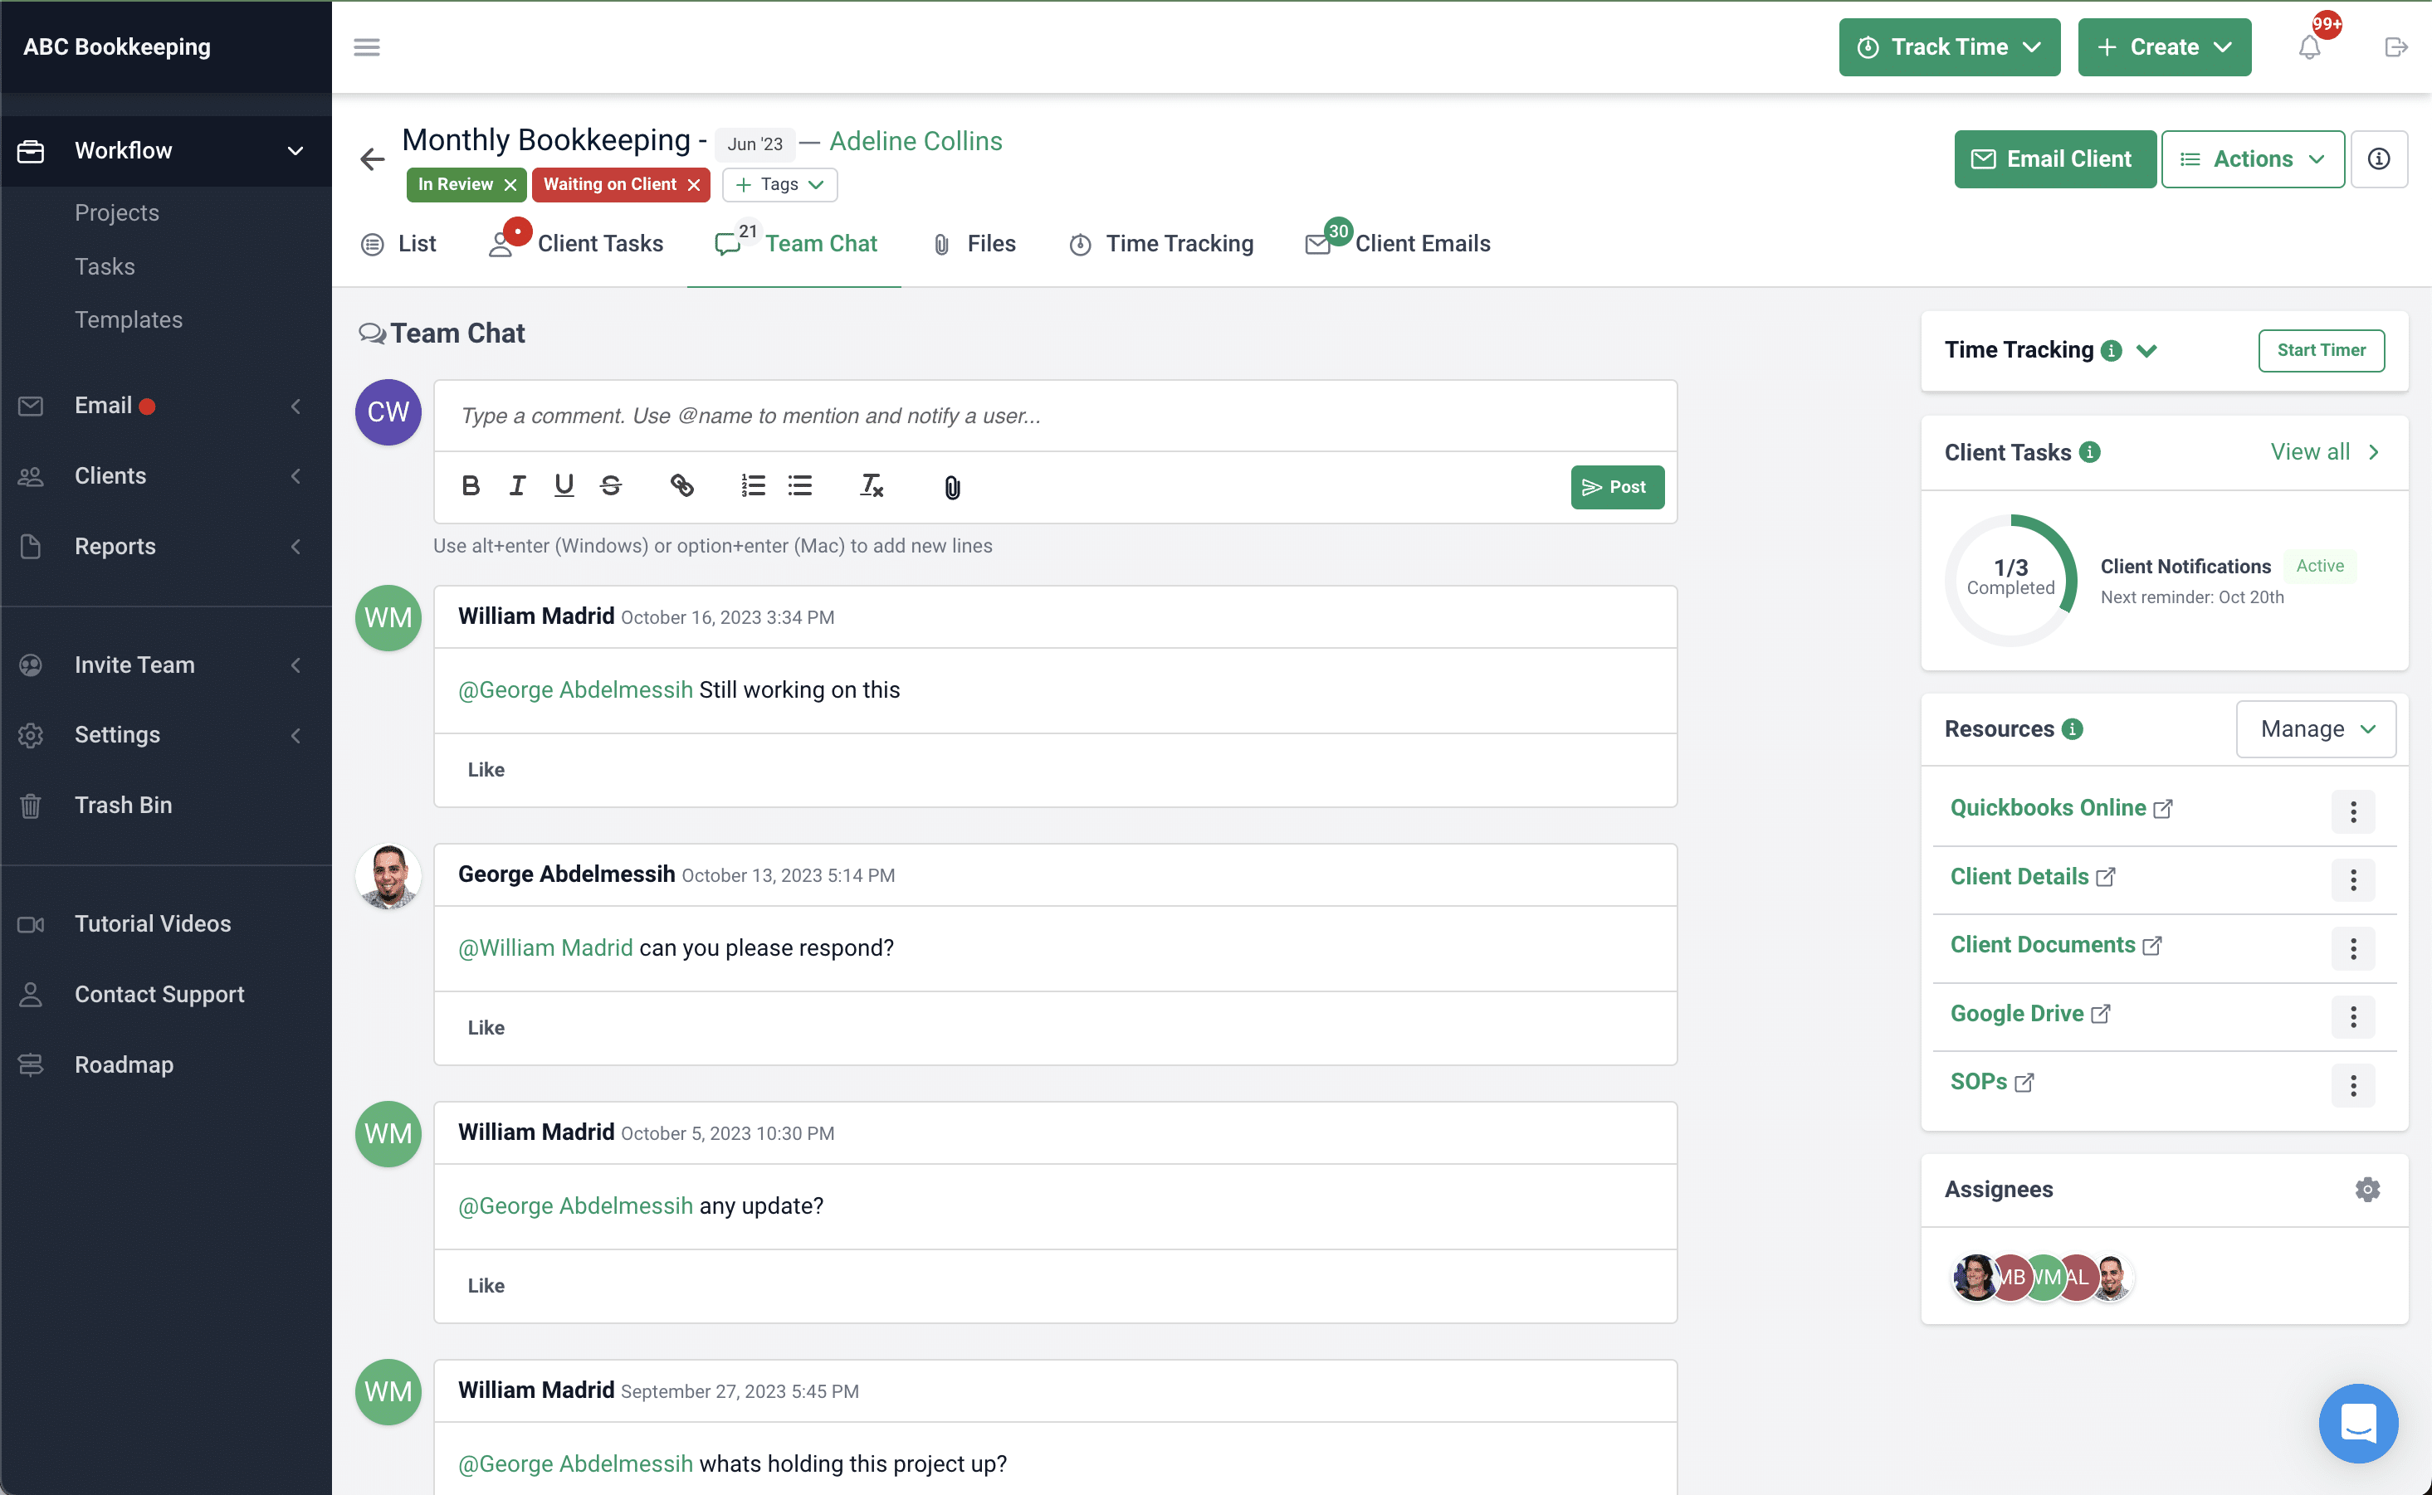This screenshot has width=2432, height=1495.
Task: Click the strikethrough formatting icon in editor
Action: tap(612, 486)
